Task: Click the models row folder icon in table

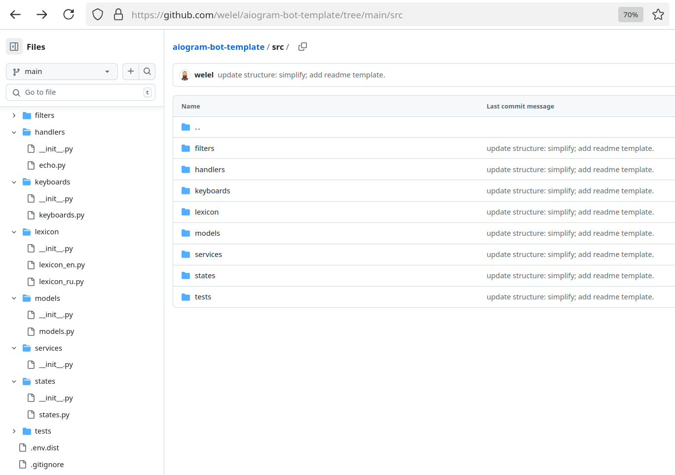Action: click(x=186, y=233)
